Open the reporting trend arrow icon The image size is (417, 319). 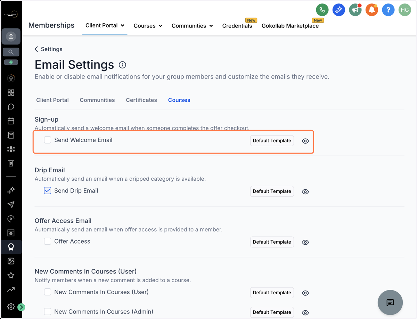click(11, 289)
